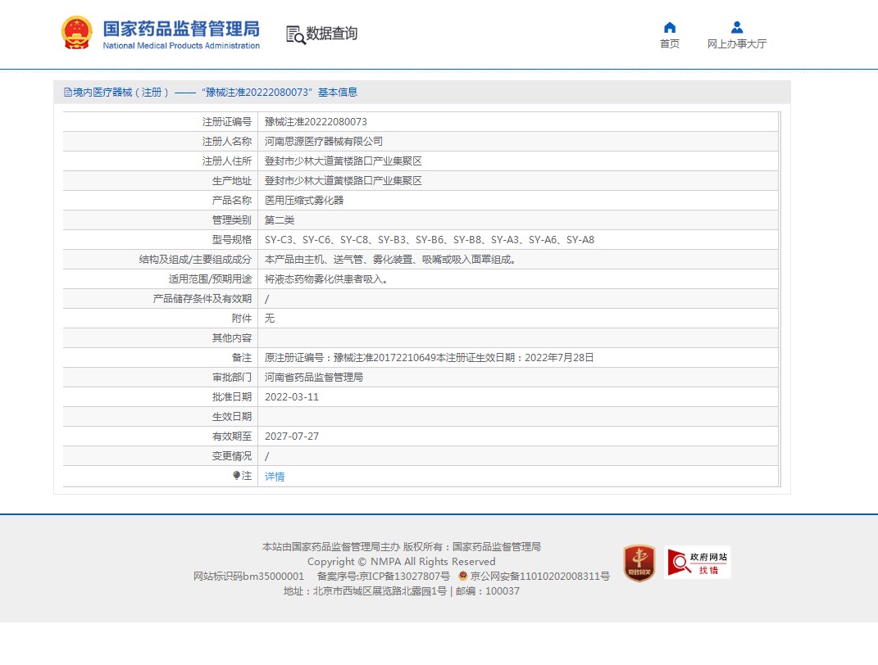The height and width of the screenshot is (665, 878).
Task: Click the 网站标识码bm35000001 footer text
Action: point(248,576)
